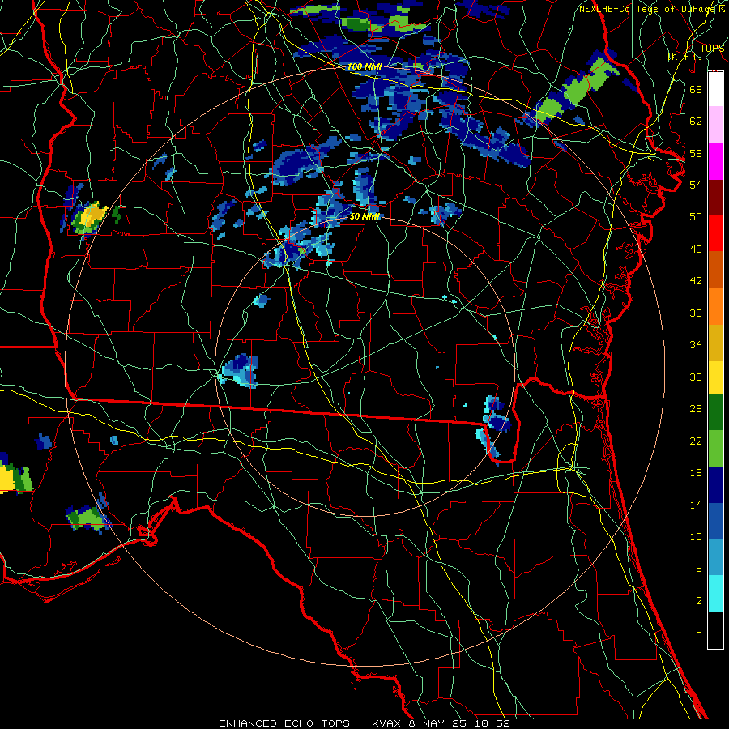Click the dark red legend swatch near 50
The height and width of the screenshot is (729, 729).
click(715, 198)
